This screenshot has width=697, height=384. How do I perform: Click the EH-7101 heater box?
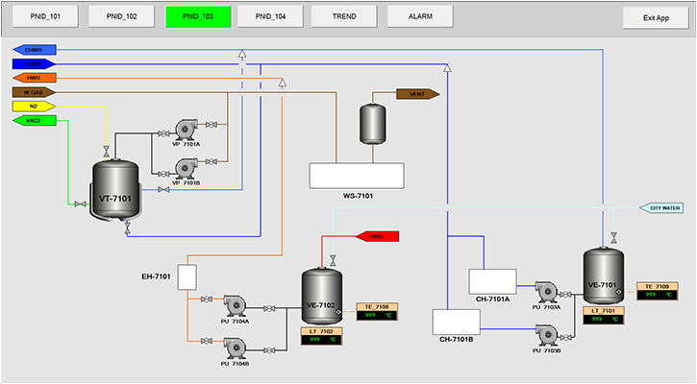[x=187, y=277]
